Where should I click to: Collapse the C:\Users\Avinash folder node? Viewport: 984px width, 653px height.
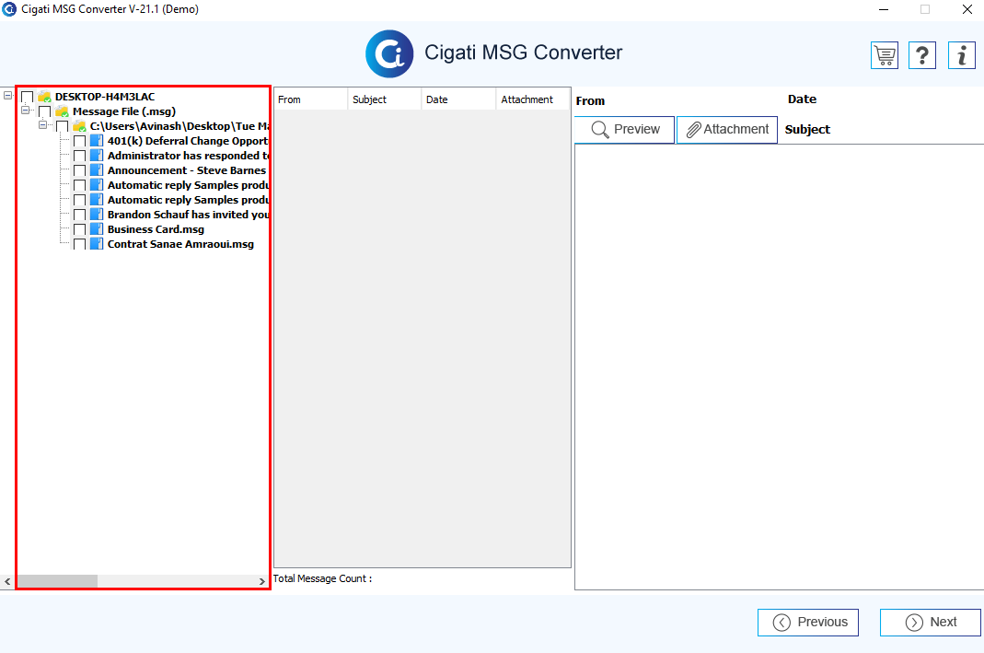42,125
